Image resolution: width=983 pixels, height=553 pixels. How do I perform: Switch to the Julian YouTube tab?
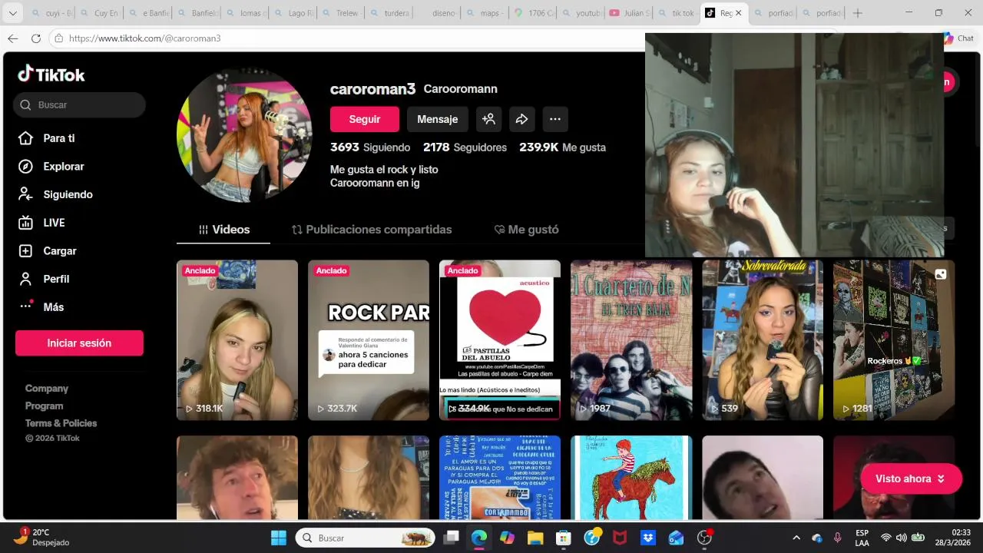coord(630,13)
